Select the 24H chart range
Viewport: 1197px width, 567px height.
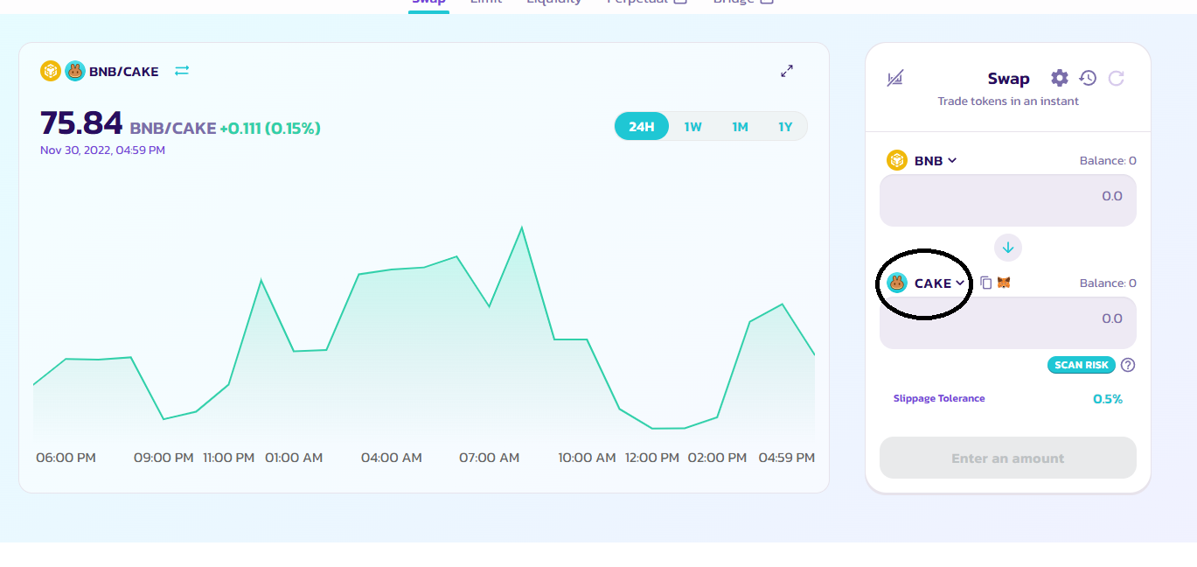pyautogui.click(x=641, y=127)
